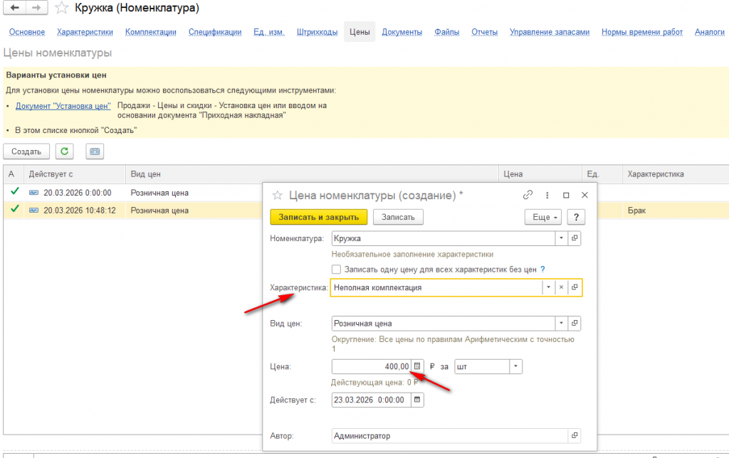Click the price history icon button next to refresh
The height and width of the screenshot is (458, 729).
tap(95, 151)
